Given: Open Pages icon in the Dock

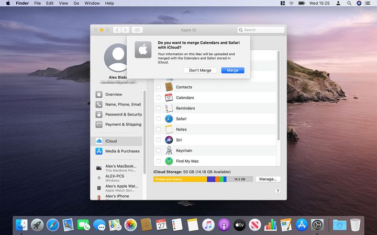Looking at the screenshot, I should tap(286, 225).
